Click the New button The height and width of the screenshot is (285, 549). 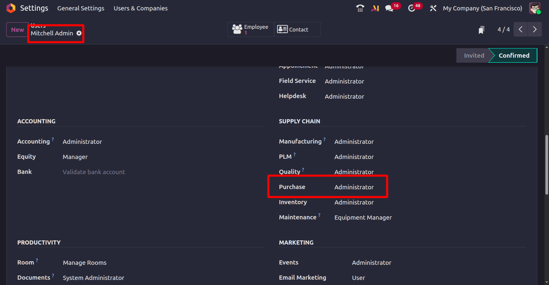pos(18,30)
